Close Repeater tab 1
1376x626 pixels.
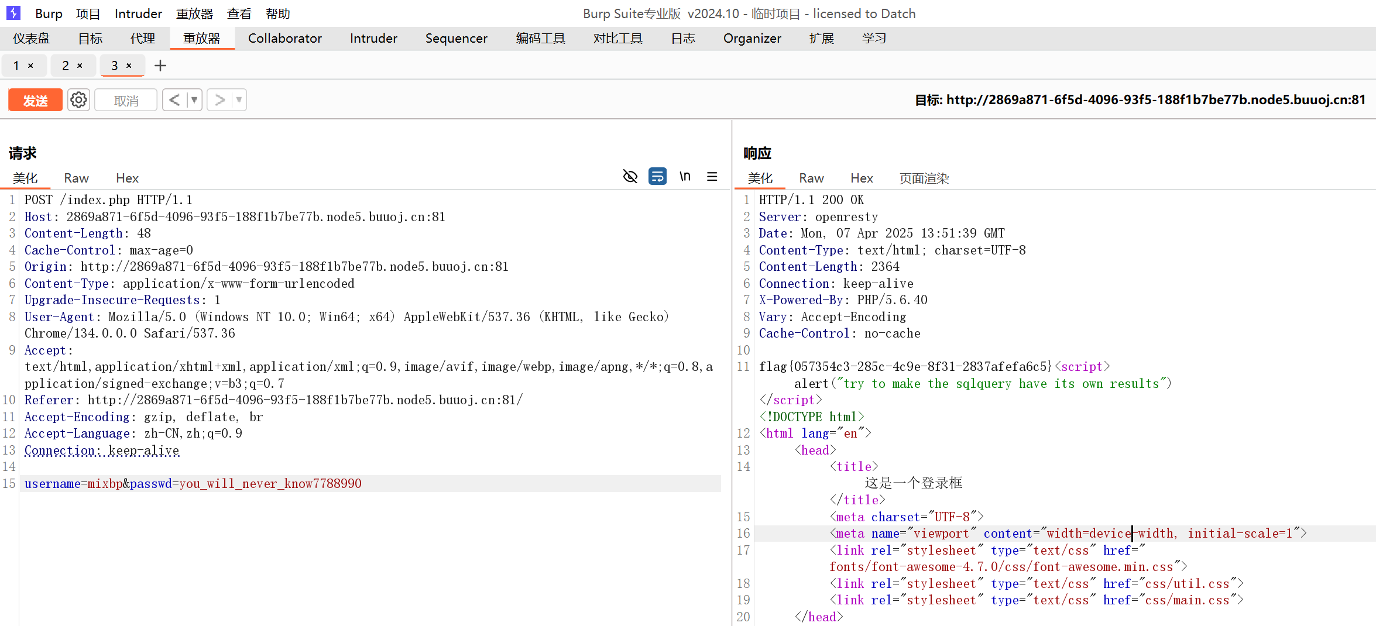pos(30,66)
